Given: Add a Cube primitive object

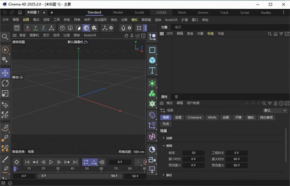Looking at the screenshot, I should 152,60.
